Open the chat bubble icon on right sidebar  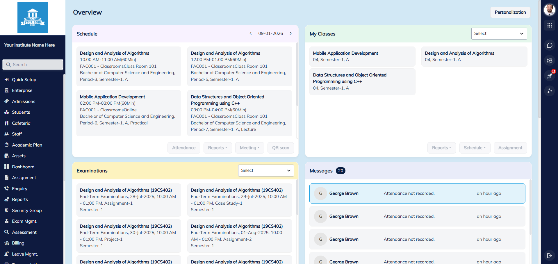[549, 45]
